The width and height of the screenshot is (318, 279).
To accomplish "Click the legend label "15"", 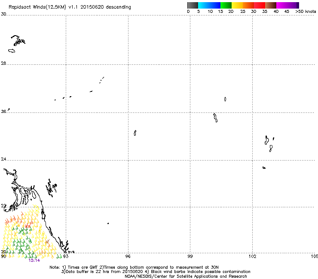I will 220,12.
